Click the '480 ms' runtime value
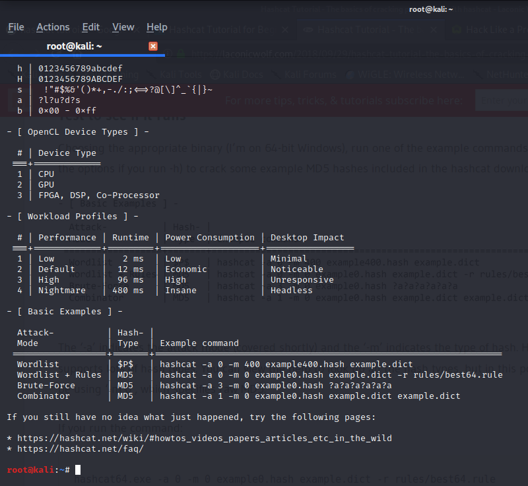The height and width of the screenshot is (486, 528). [x=127, y=291]
